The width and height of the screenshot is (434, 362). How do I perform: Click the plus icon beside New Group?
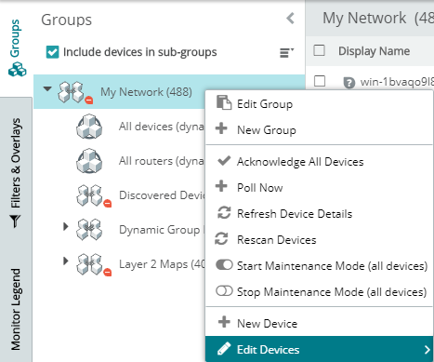[221, 128]
